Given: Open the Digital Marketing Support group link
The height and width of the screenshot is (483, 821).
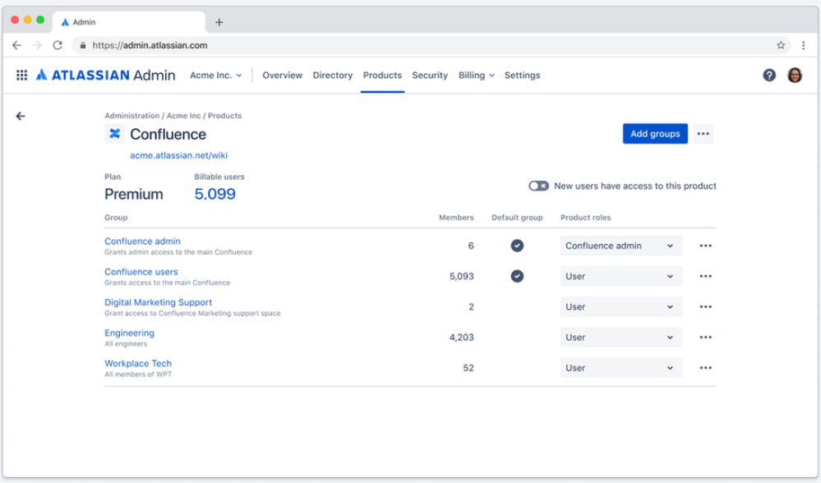Looking at the screenshot, I should coord(158,302).
